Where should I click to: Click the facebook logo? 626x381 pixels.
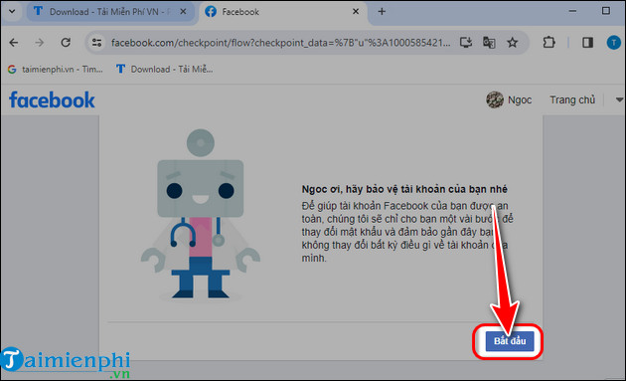click(x=52, y=99)
